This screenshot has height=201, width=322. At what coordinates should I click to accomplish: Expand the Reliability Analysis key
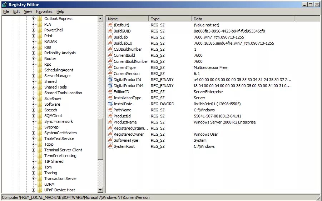(x=33, y=53)
